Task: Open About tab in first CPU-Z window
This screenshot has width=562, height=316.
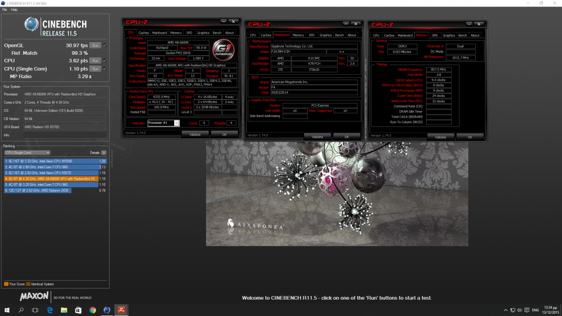Action: pos(229,33)
